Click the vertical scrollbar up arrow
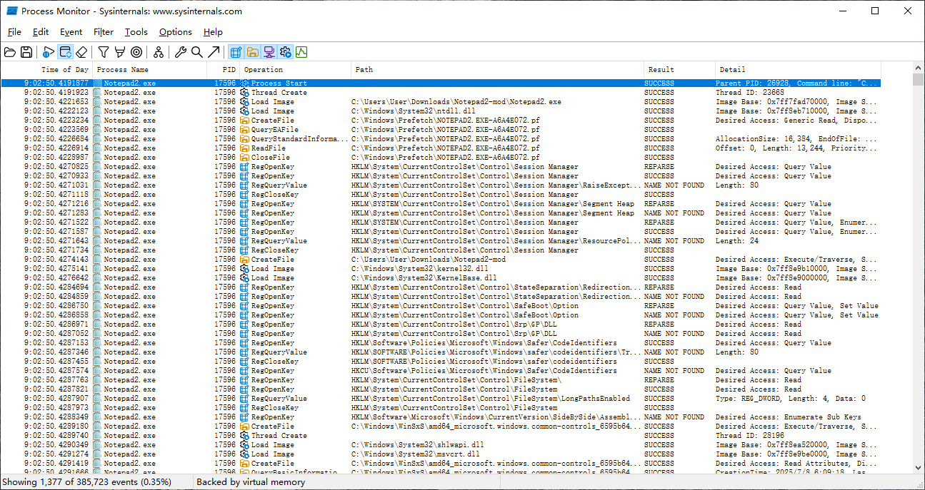Screen dimensions: 925x490 [x=919, y=68]
